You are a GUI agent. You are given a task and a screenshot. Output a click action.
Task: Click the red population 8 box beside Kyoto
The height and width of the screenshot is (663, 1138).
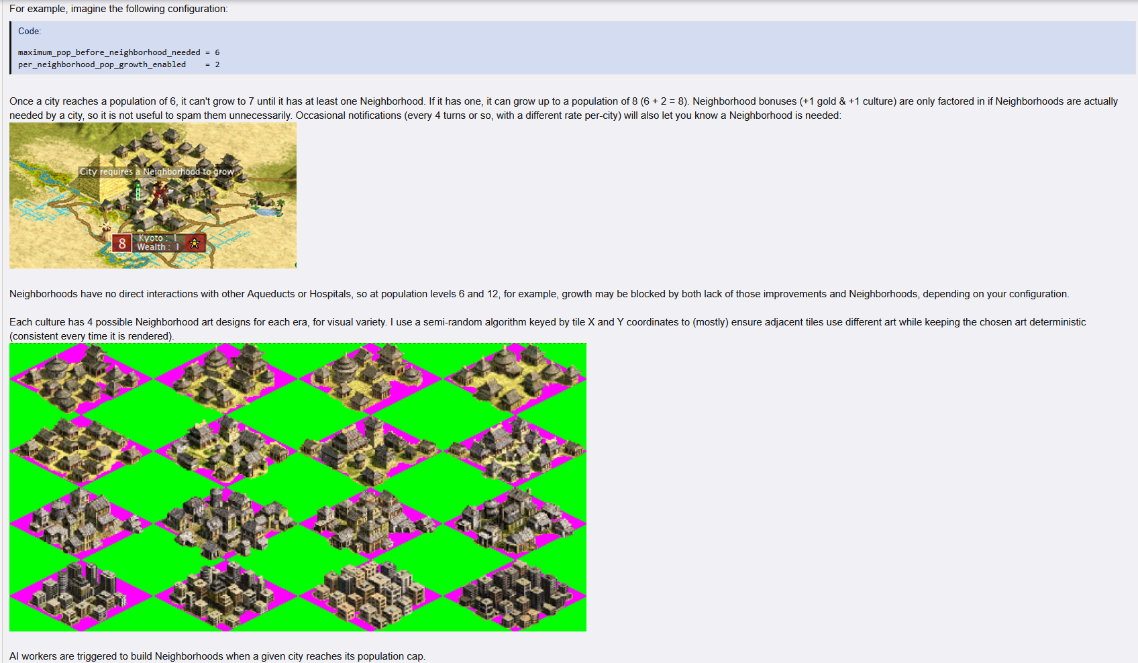tap(121, 244)
